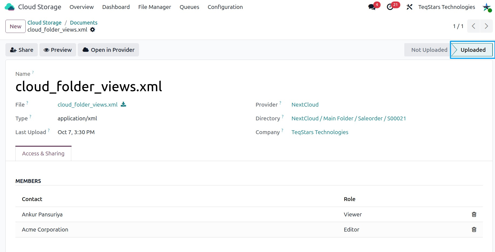Delete the Ankur Pansuriya member row
The height and width of the screenshot is (252, 495).
(x=474, y=214)
